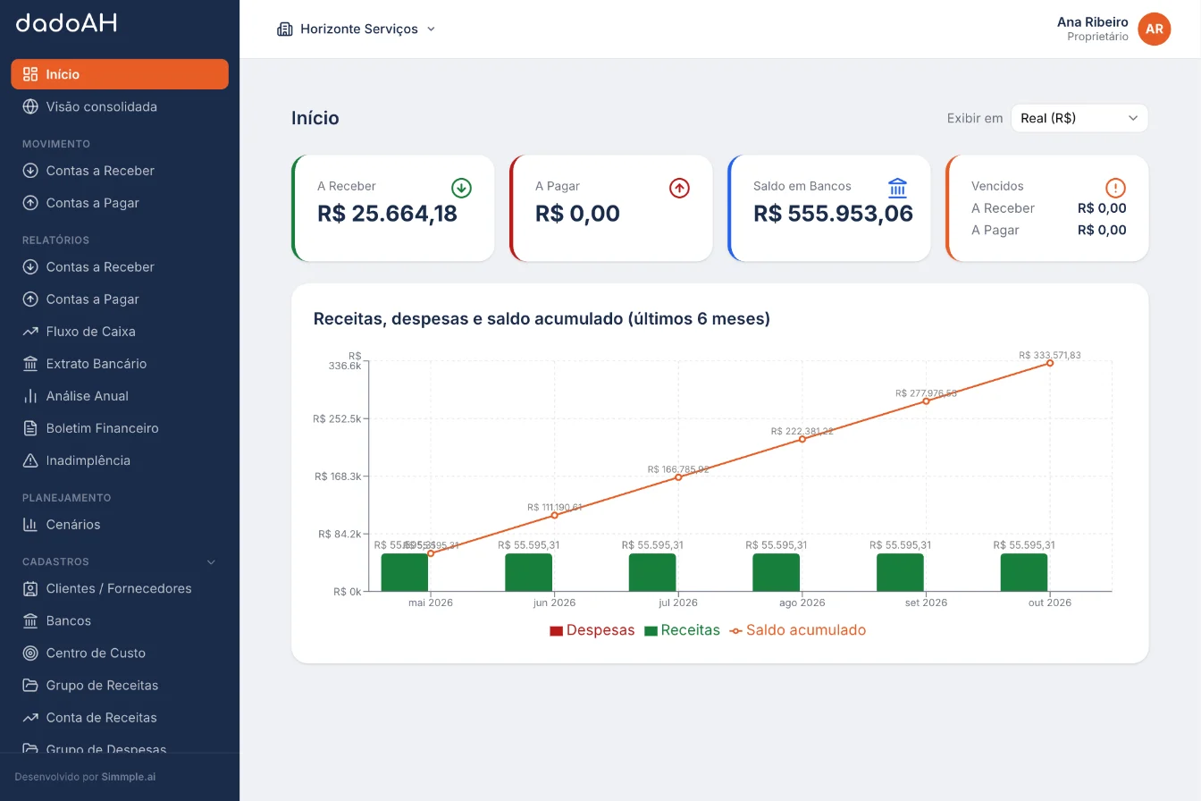Click the dadoAH logo
1201x801 pixels.
(66, 23)
